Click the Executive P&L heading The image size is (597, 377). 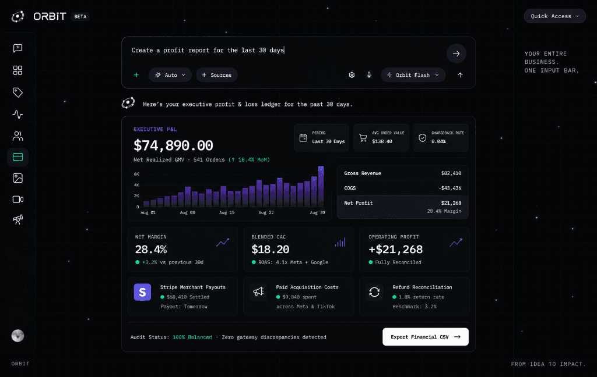click(x=155, y=129)
